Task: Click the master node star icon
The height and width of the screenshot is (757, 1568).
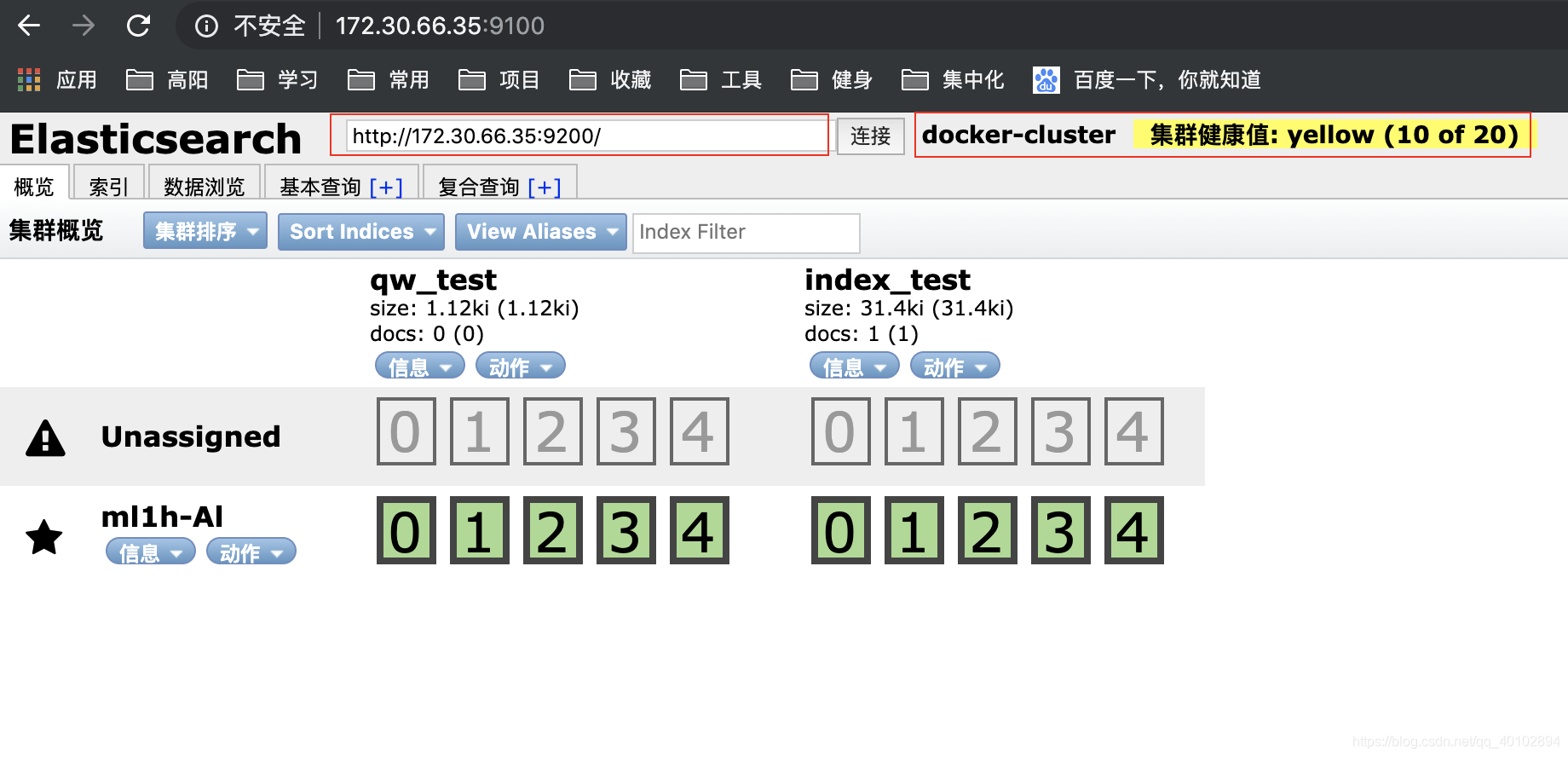Action: pyautogui.click(x=44, y=537)
